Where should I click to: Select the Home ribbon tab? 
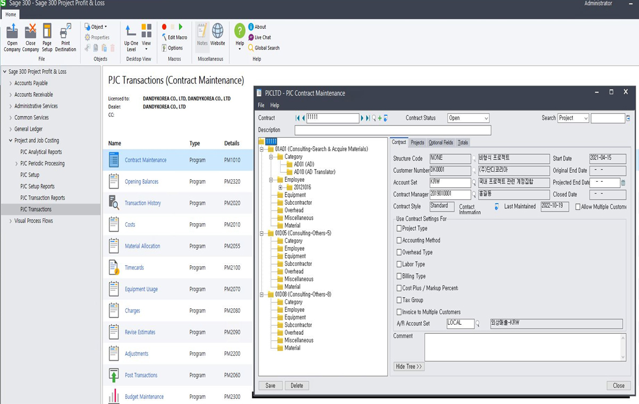[11, 14]
